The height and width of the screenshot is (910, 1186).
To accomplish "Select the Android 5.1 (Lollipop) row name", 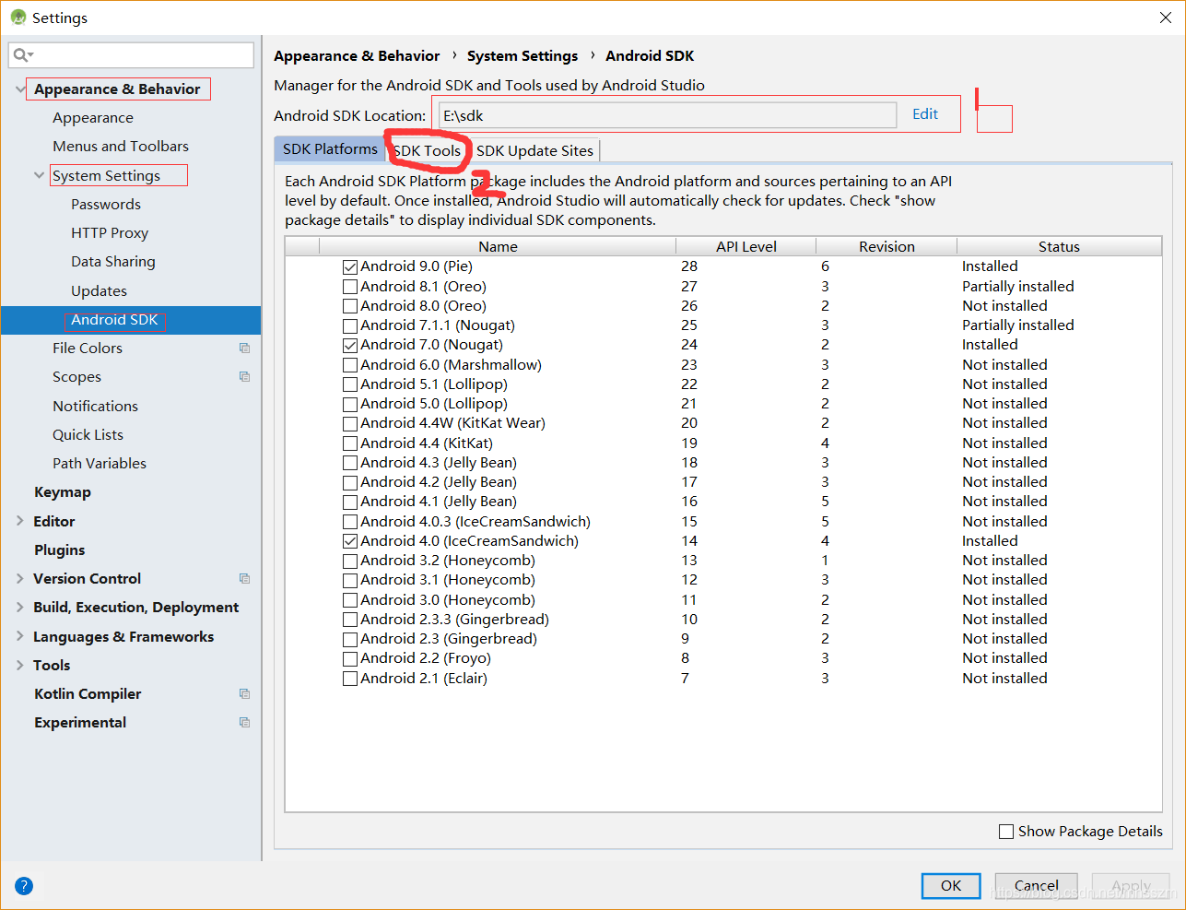I will [x=434, y=384].
